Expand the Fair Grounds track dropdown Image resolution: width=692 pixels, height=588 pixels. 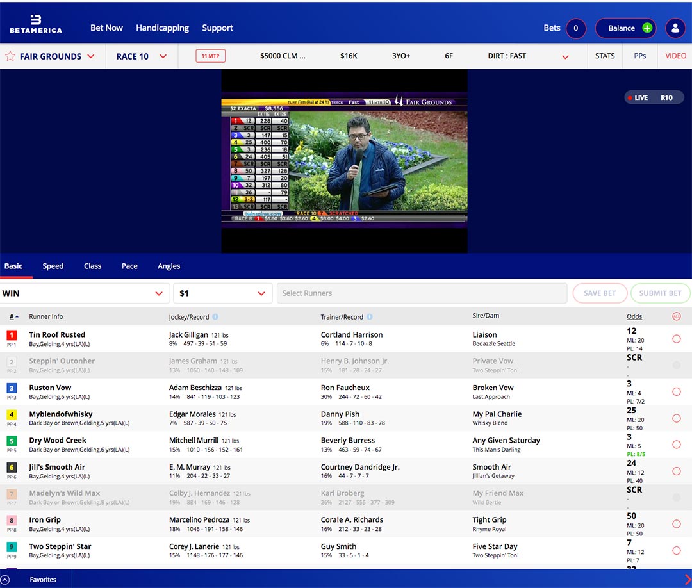pyautogui.click(x=90, y=56)
